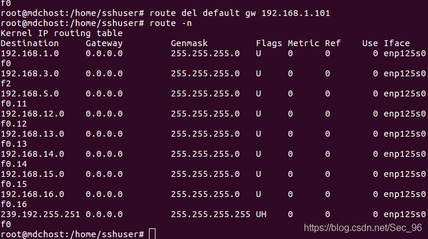Click 'enp125s0' in the 192.168.16.0 row
Screen dimensions: 428x239
coord(404,194)
